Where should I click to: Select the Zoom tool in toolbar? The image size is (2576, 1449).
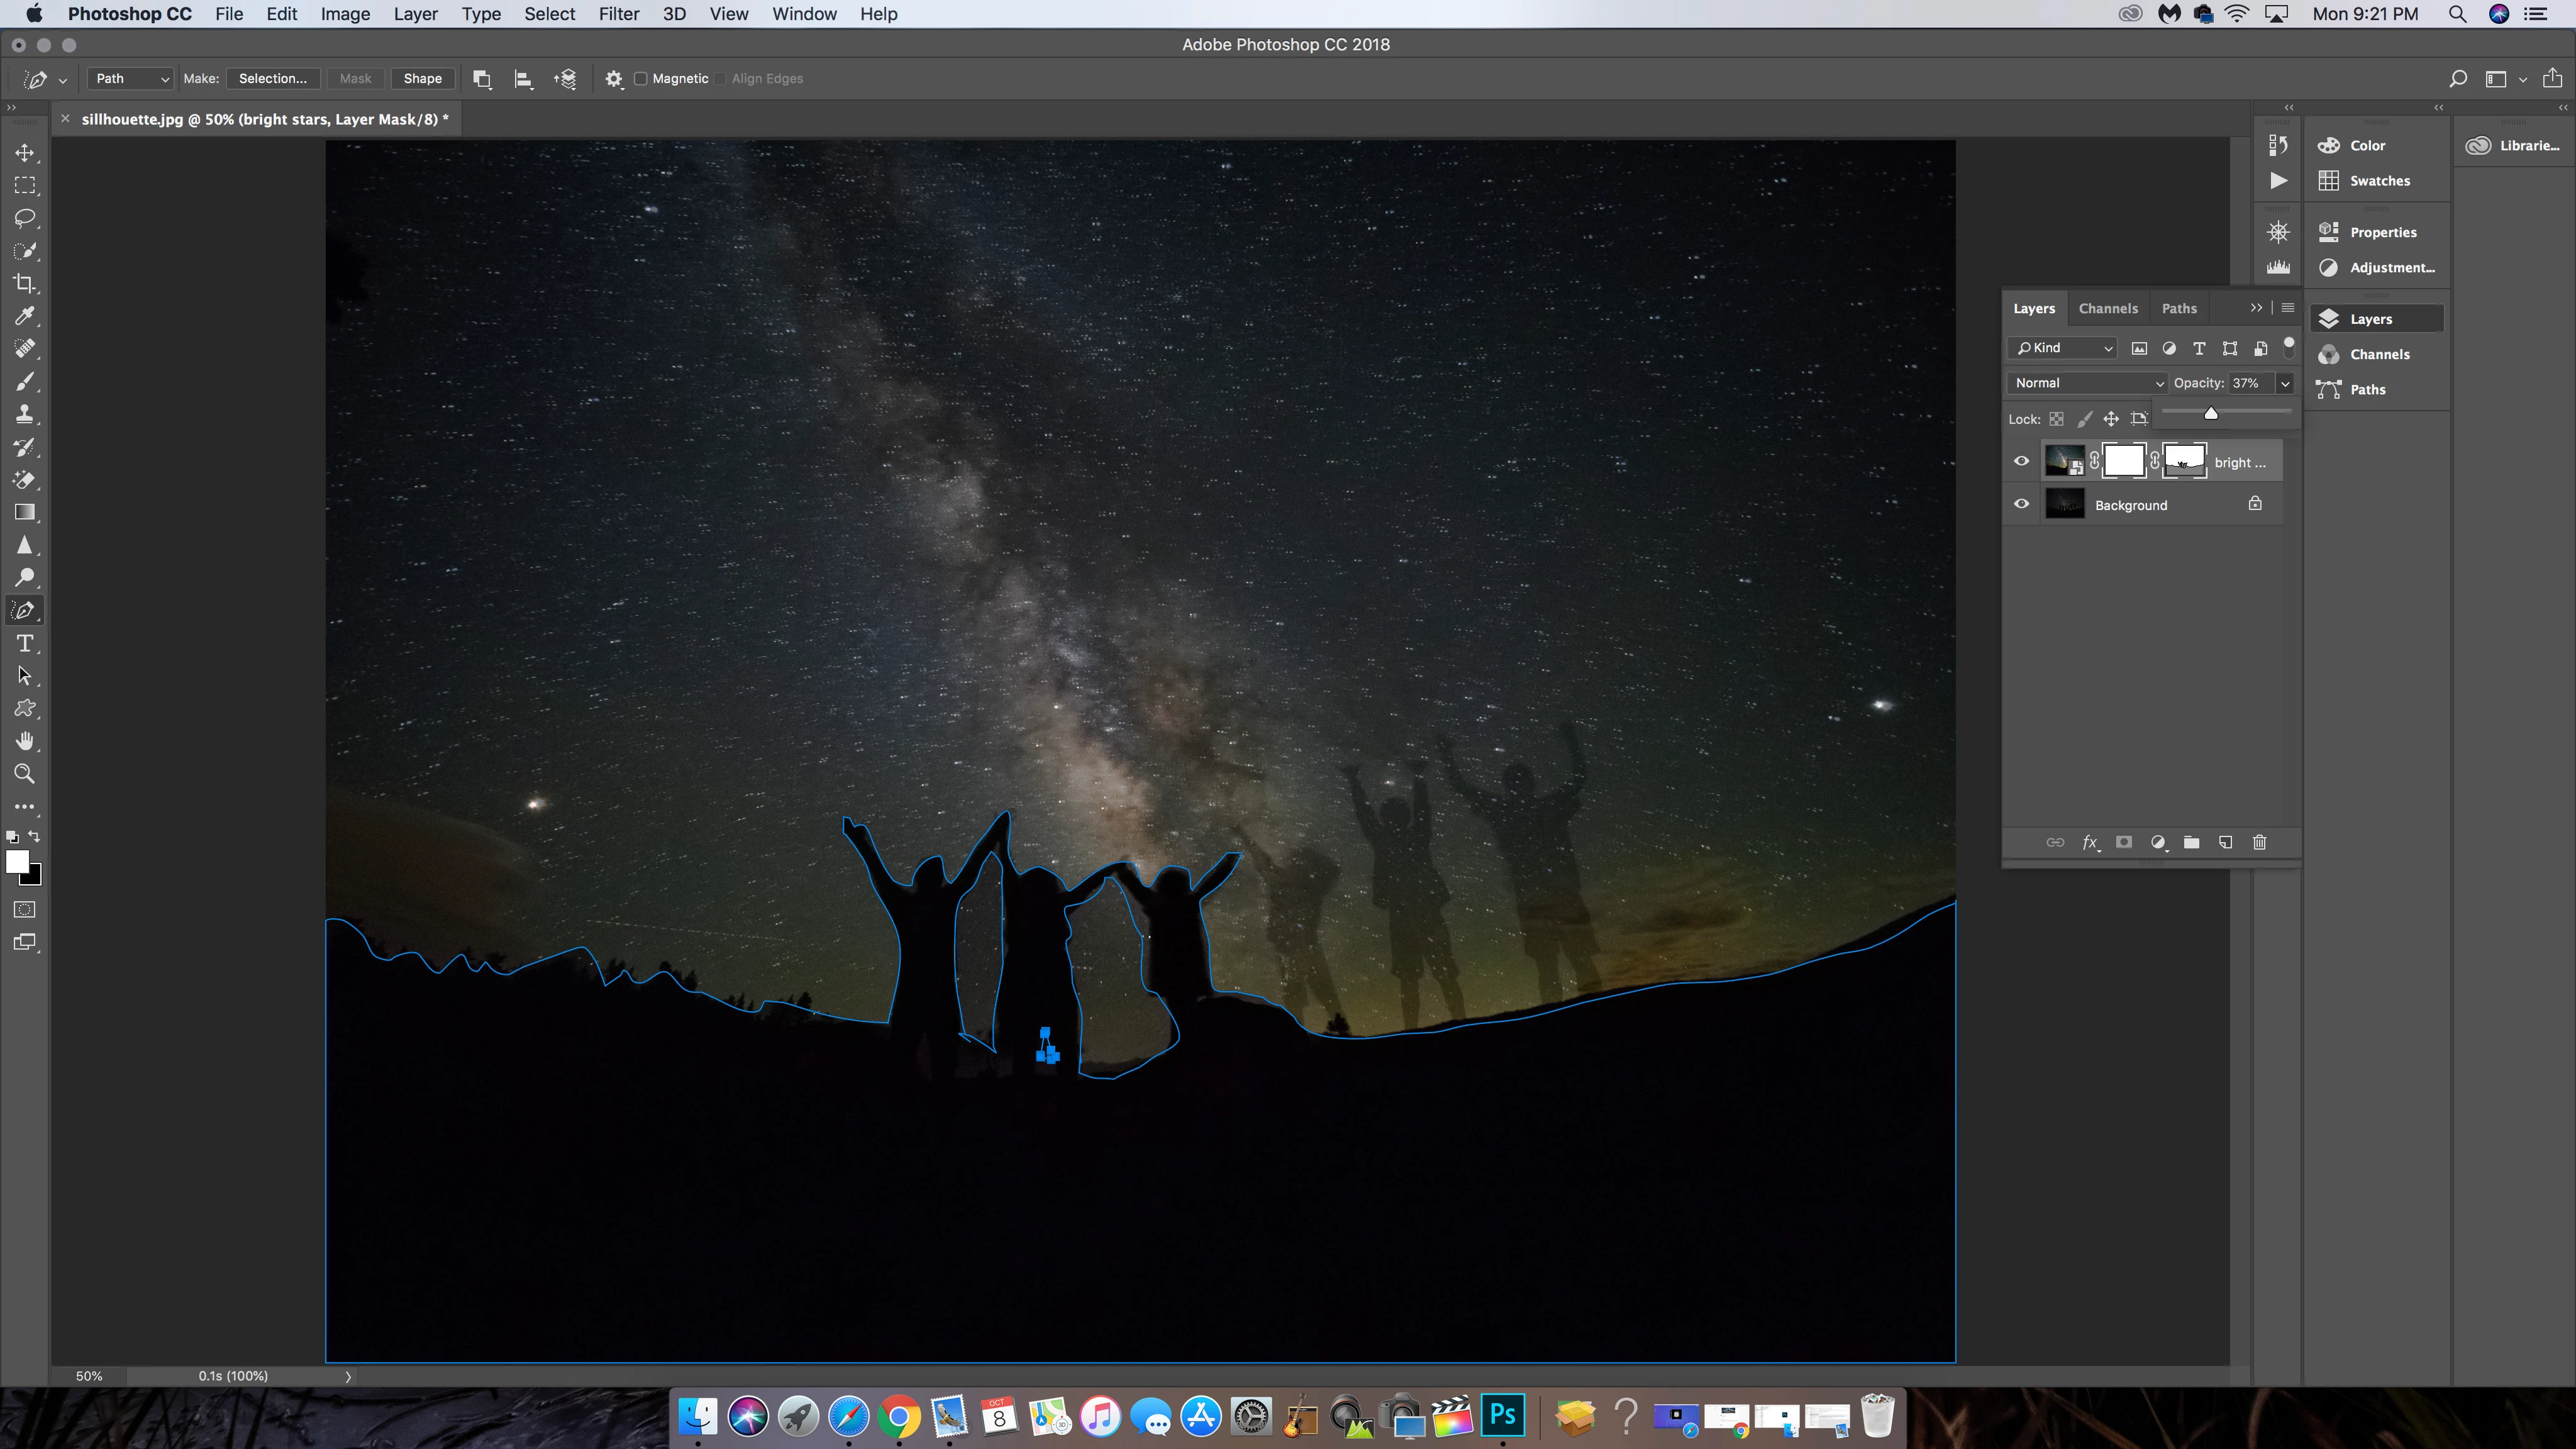coord(25,774)
